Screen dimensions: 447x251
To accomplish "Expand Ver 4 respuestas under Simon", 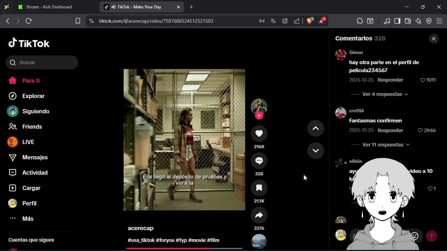I will [385, 94].
